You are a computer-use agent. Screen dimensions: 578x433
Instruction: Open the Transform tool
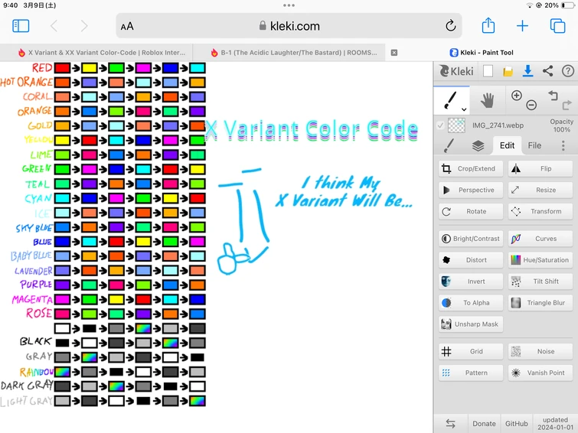coord(540,211)
